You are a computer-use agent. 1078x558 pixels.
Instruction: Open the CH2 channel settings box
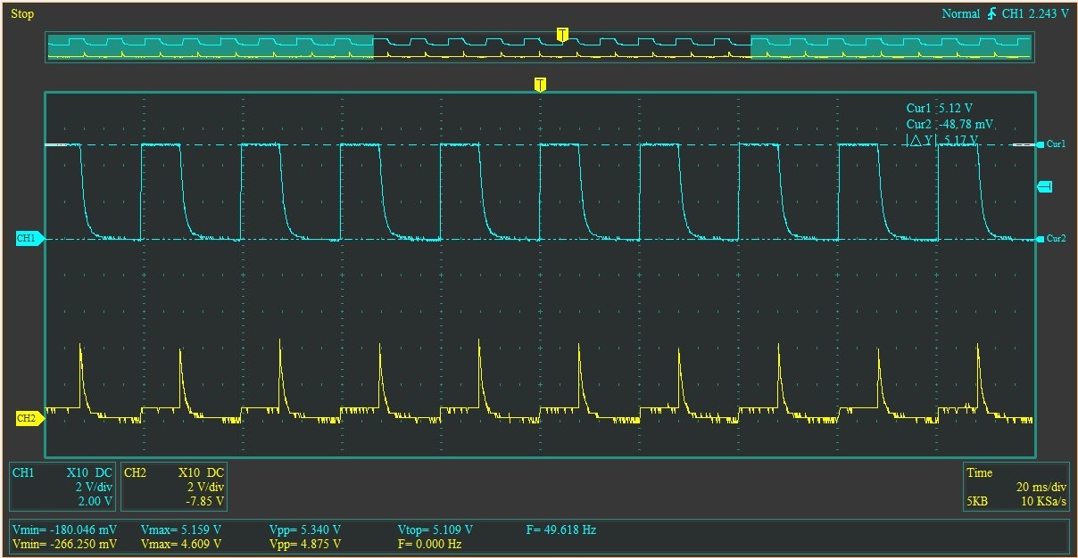173,487
